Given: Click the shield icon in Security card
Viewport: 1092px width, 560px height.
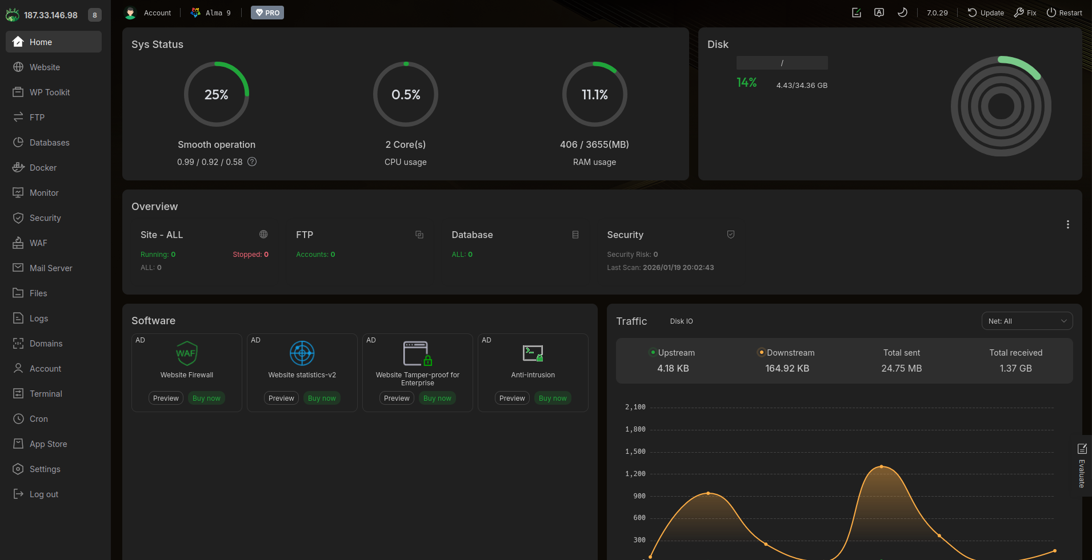Looking at the screenshot, I should pos(730,235).
